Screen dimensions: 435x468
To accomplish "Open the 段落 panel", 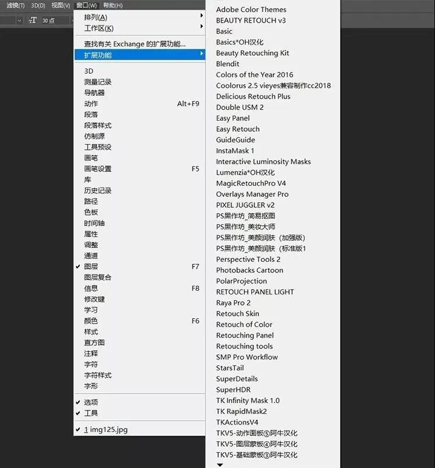I will click(x=140, y=114).
